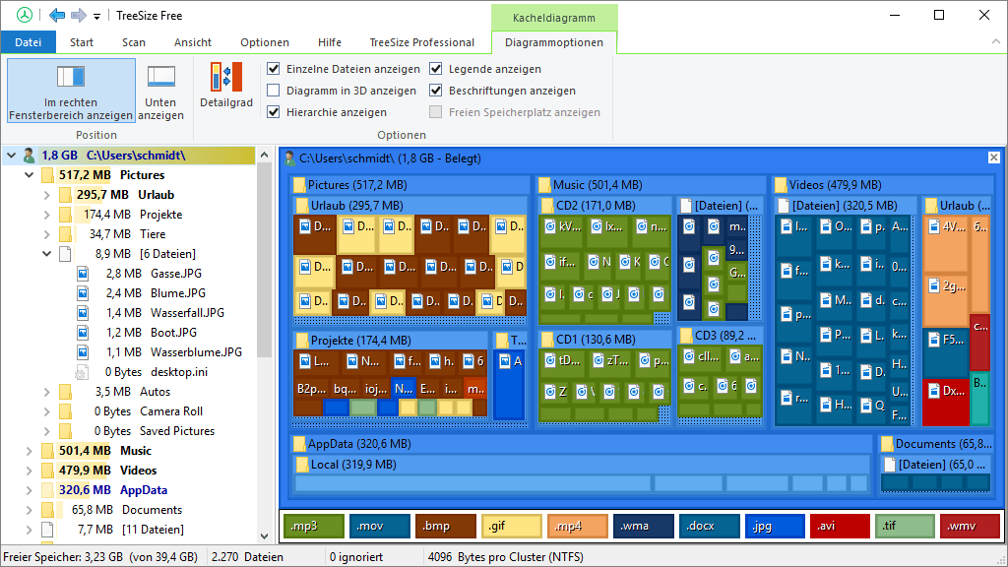Screen dimensions: 1008x567
Task: Open the Ansicht ribbon tab
Action: [x=193, y=42]
